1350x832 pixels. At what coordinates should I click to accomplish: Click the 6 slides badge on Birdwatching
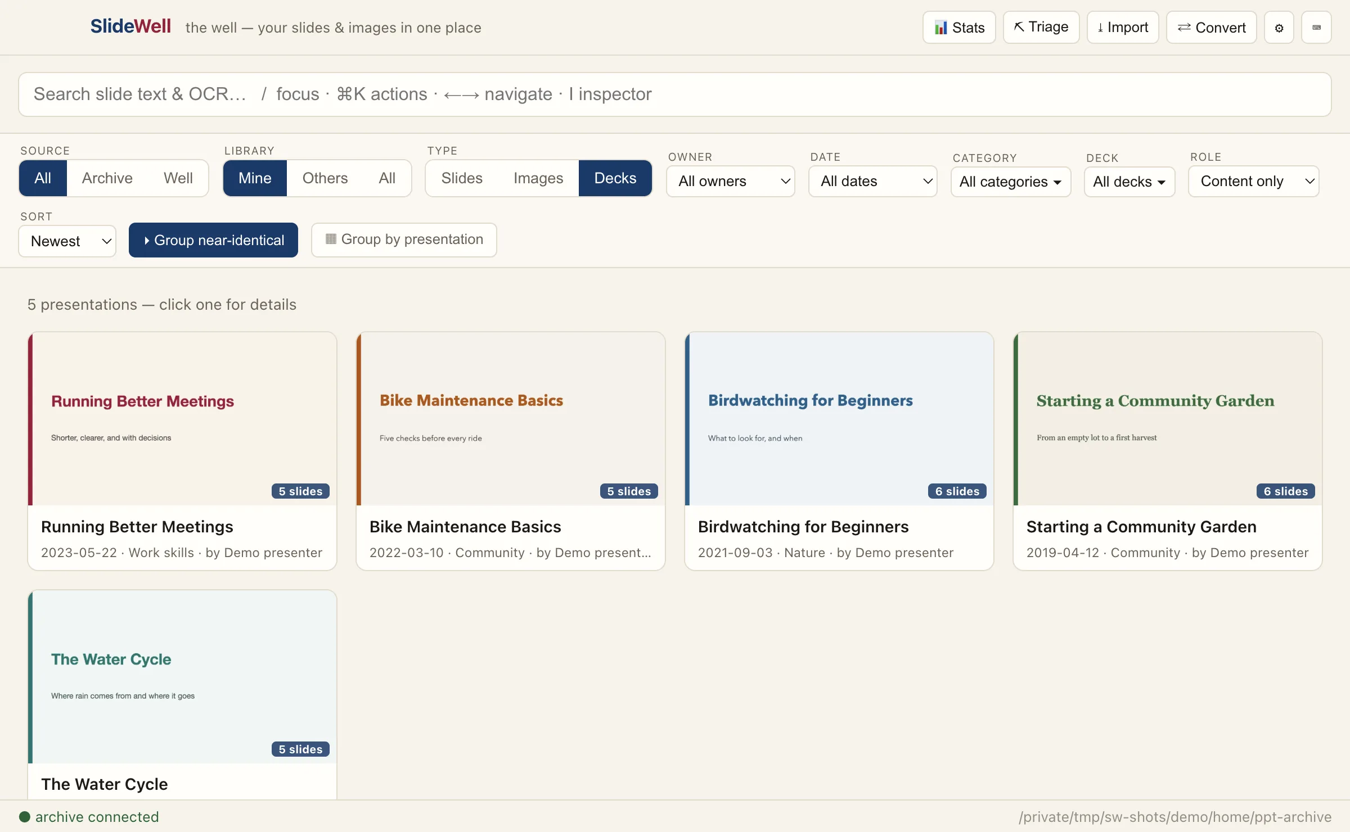coord(957,491)
